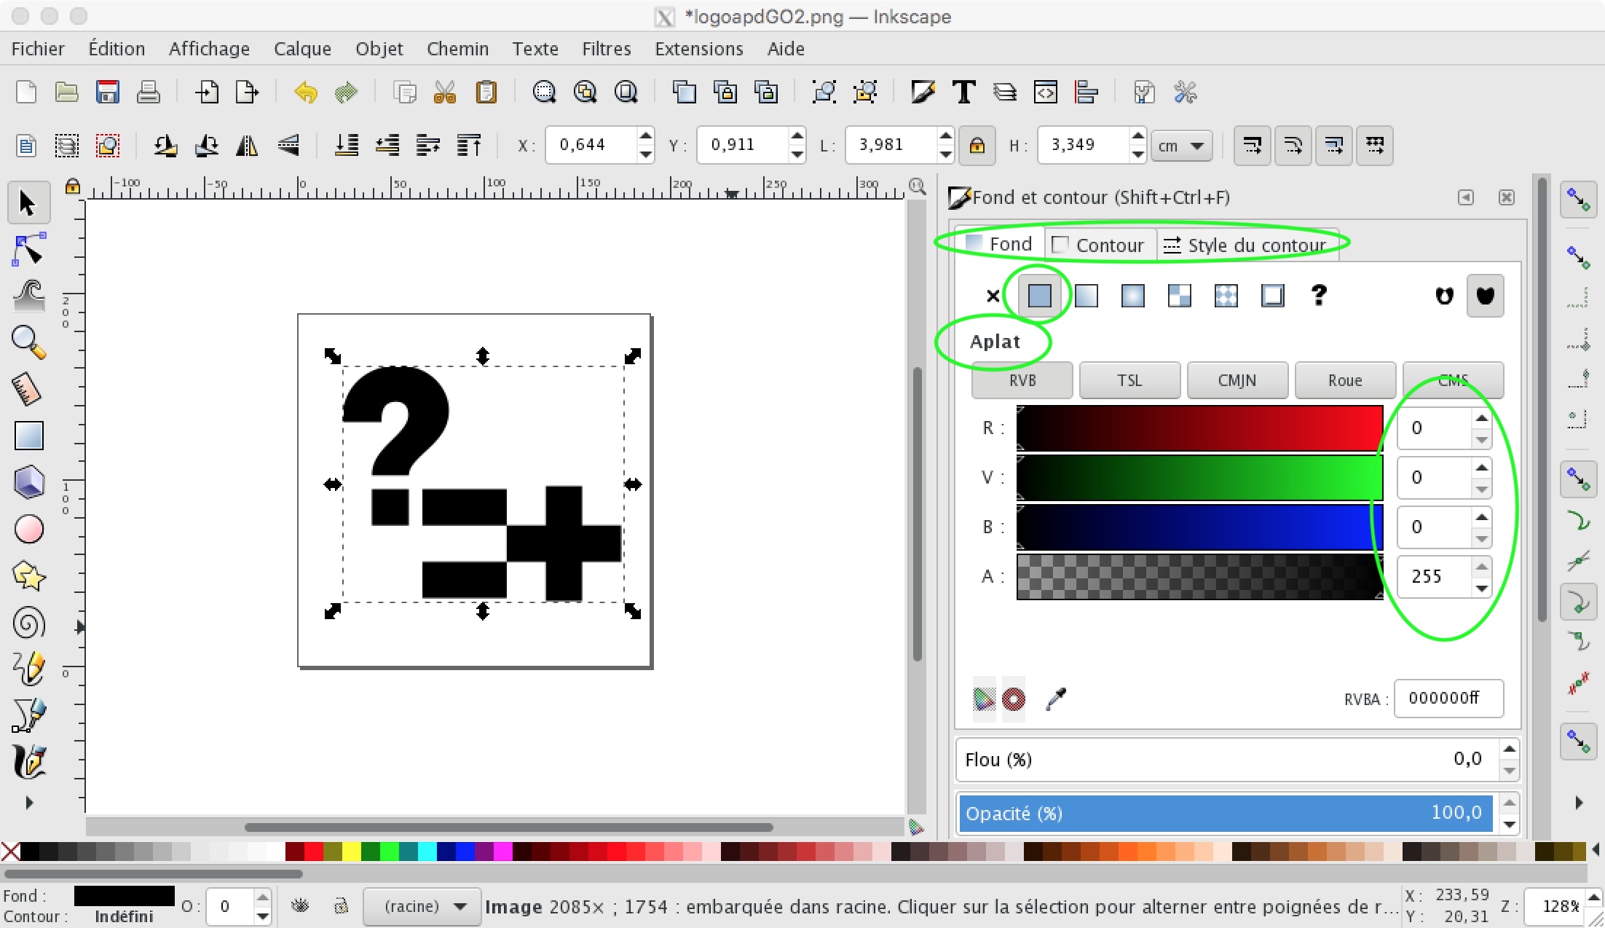
Task: Click the Cut scissors icon
Action: pyautogui.click(x=445, y=93)
